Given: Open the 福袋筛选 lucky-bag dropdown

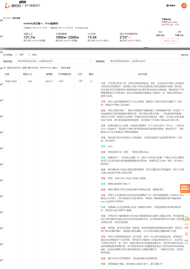Looking at the screenshot, I should [146, 61].
